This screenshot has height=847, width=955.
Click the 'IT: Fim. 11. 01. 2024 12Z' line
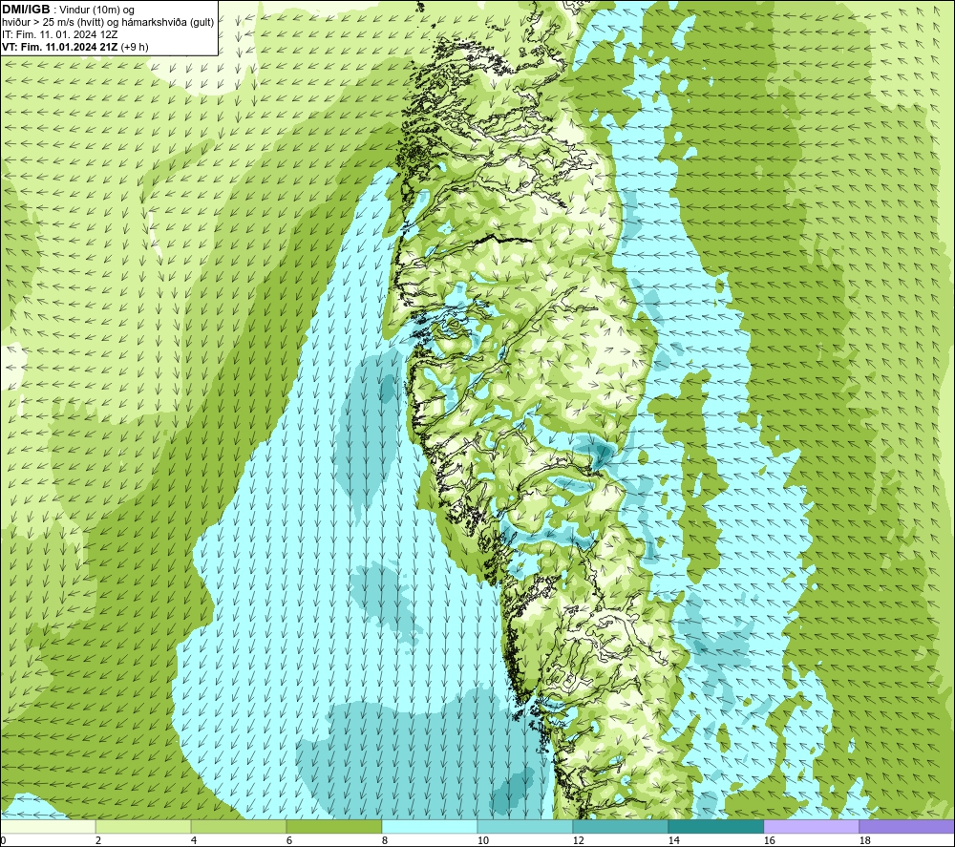[59, 34]
